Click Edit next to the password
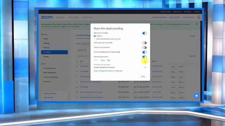 click(x=109, y=60)
